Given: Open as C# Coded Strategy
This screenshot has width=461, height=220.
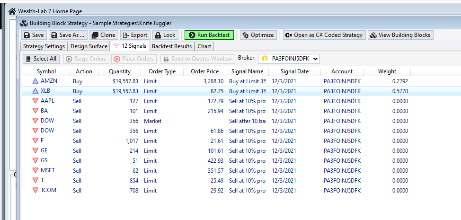Looking at the screenshot, I should point(325,35).
